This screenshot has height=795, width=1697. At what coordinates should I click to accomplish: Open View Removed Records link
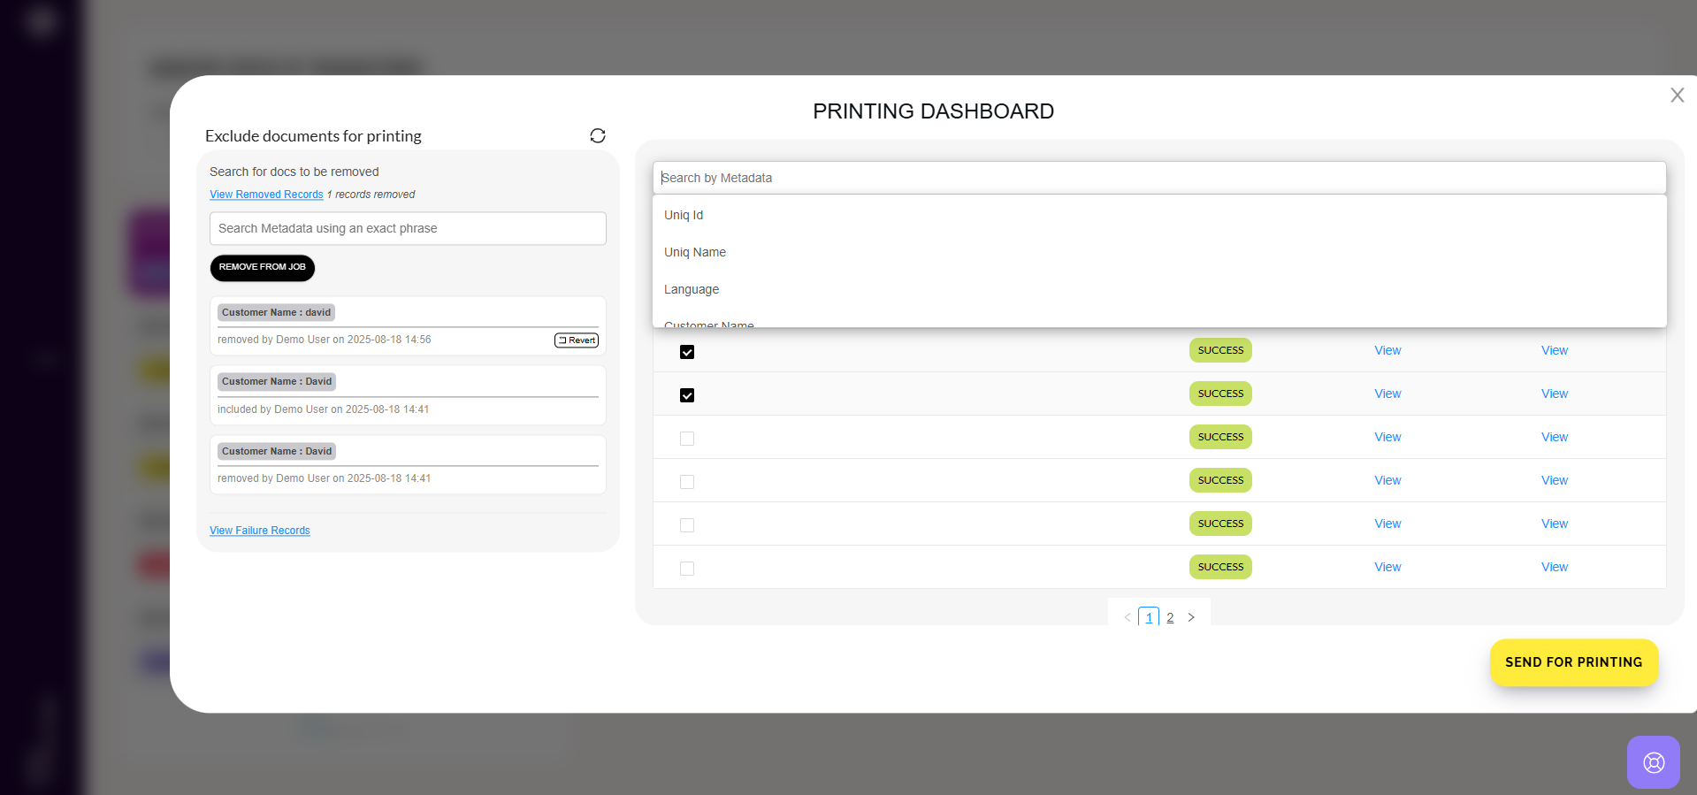(x=266, y=195)
